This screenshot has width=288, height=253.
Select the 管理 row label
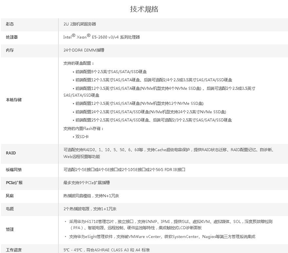click(10, 229)
